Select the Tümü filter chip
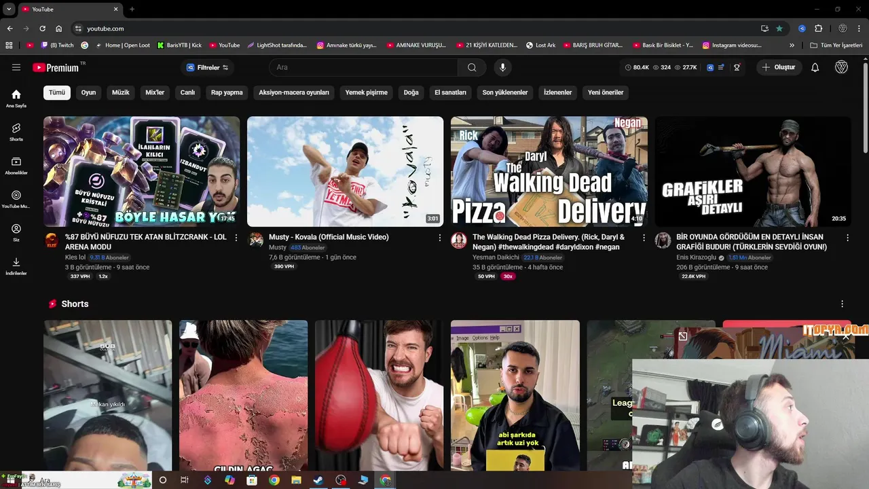869x489 pixels. tap(57, 92)
